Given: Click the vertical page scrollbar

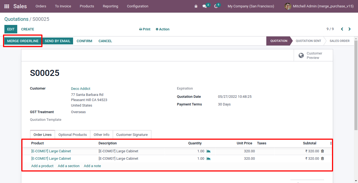Looking at the screenshot, I should point(356,85).
